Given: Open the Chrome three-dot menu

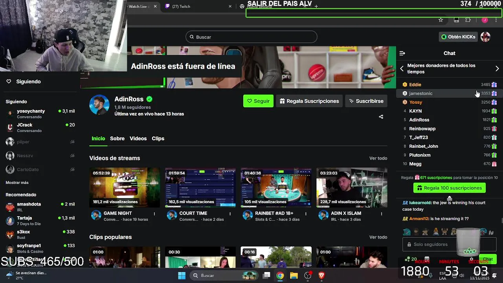Looking at the screenshot, I should 496,20.
